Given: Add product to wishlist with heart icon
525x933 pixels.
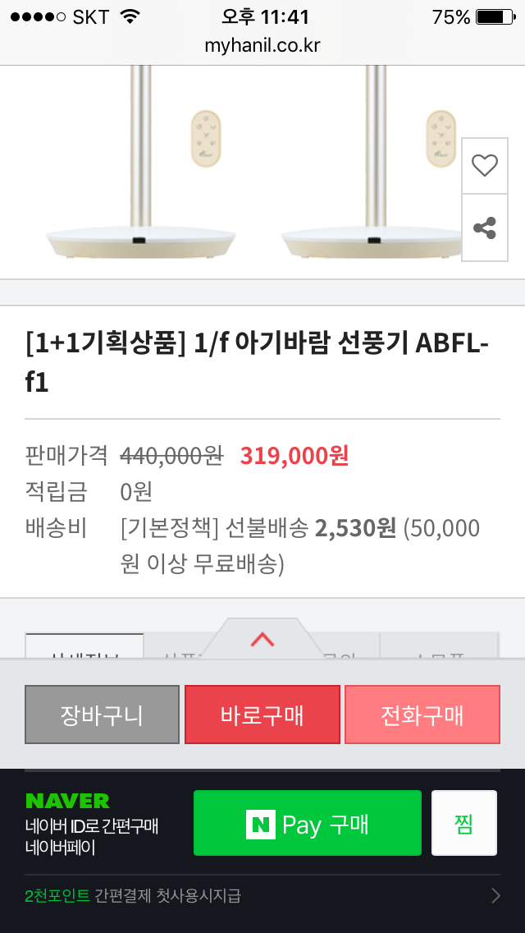Looking at the screenshot, I should [485, 166].
